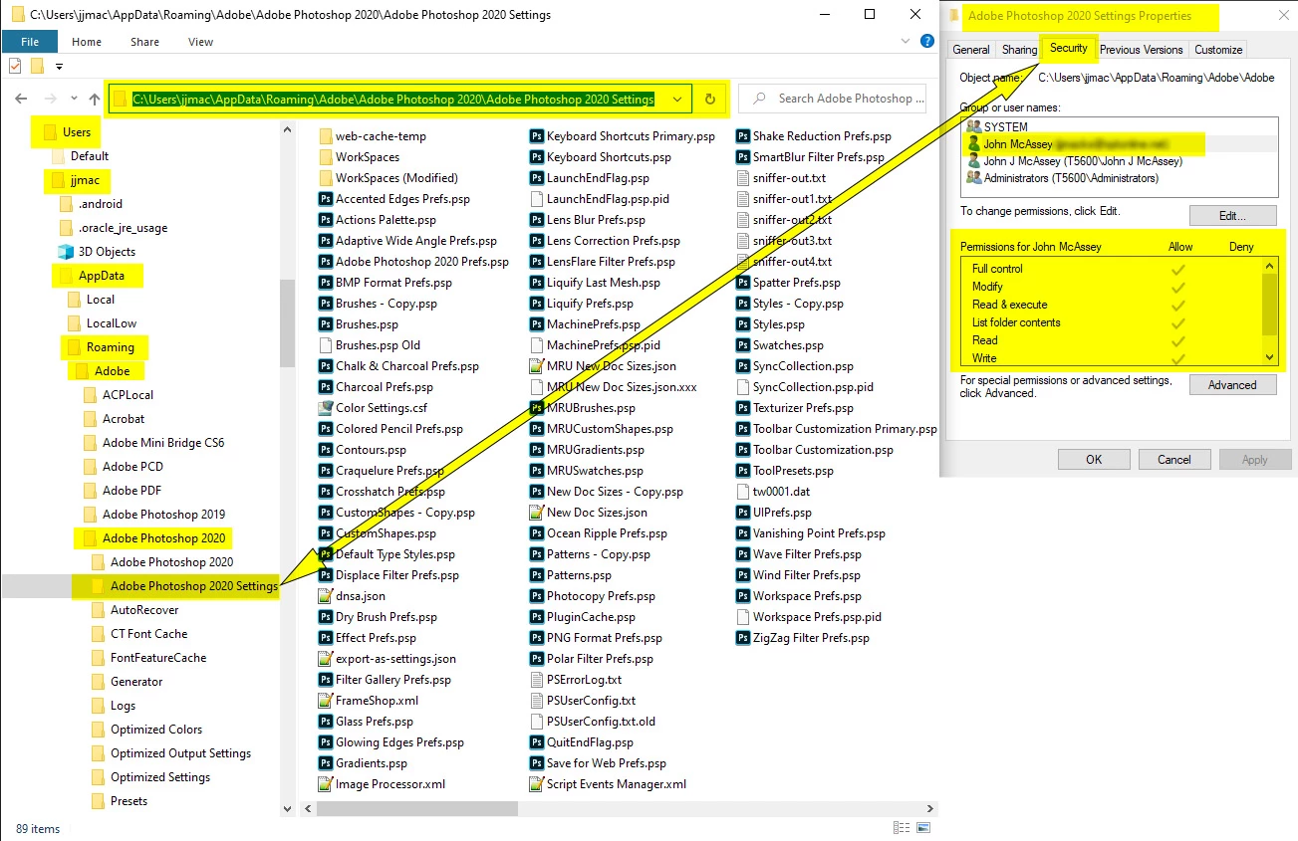The image size is (1298, 841).
Task: Click the Properties quick-access toolbar icon
Action: 15,66
